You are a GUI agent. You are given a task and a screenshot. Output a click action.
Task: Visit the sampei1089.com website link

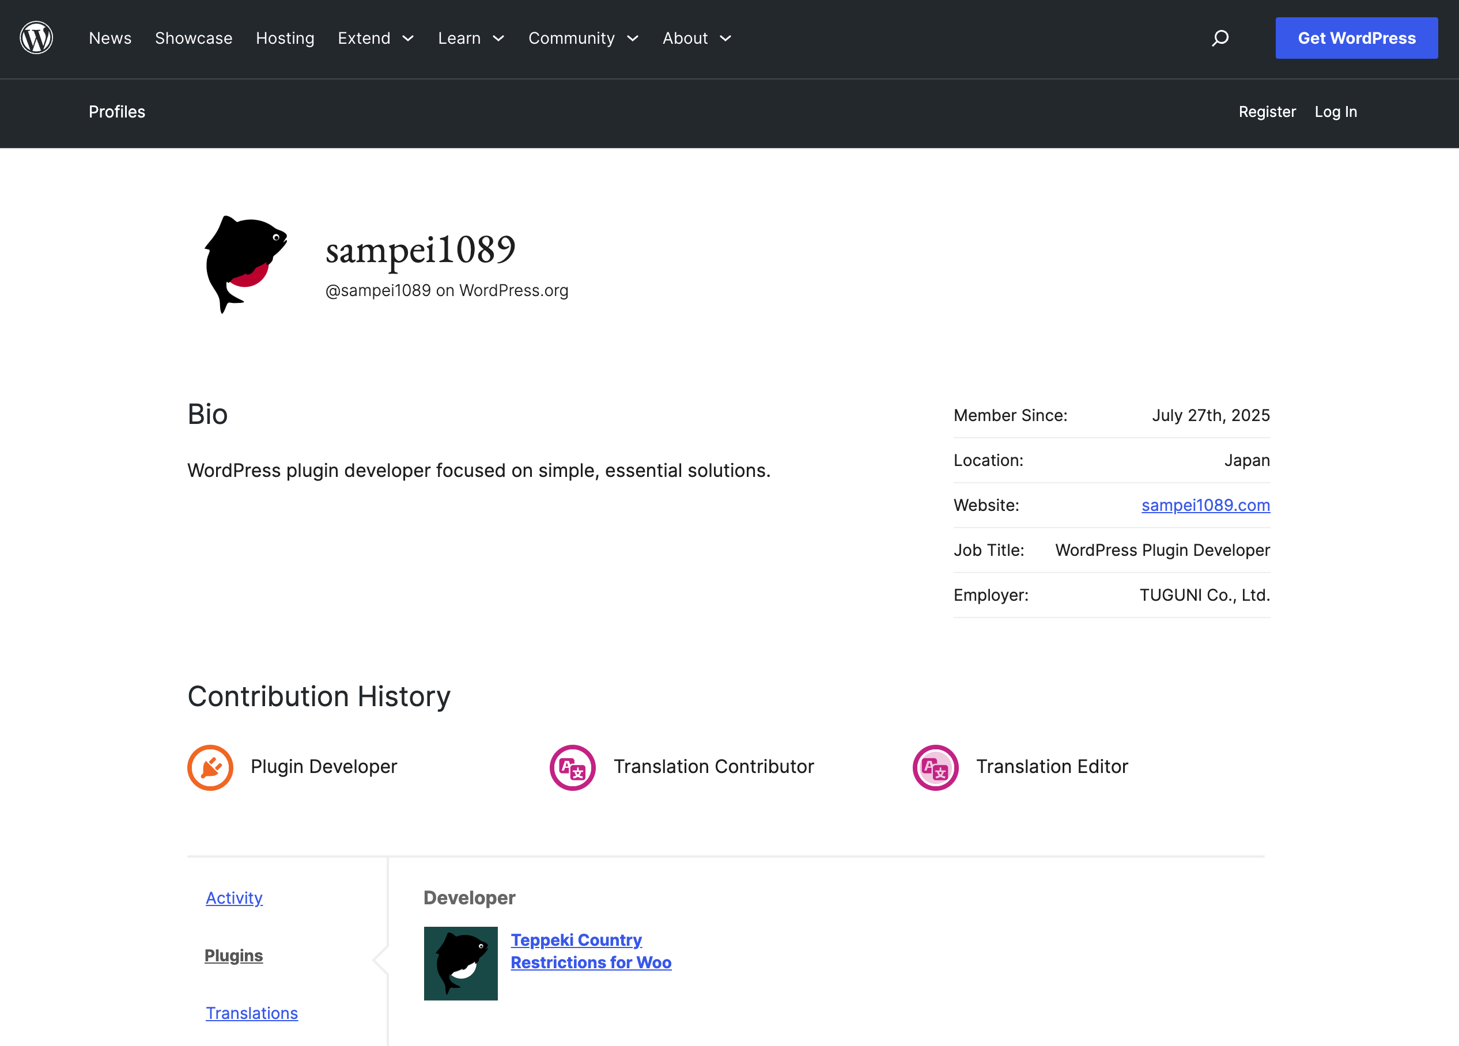click(1205, 505)
